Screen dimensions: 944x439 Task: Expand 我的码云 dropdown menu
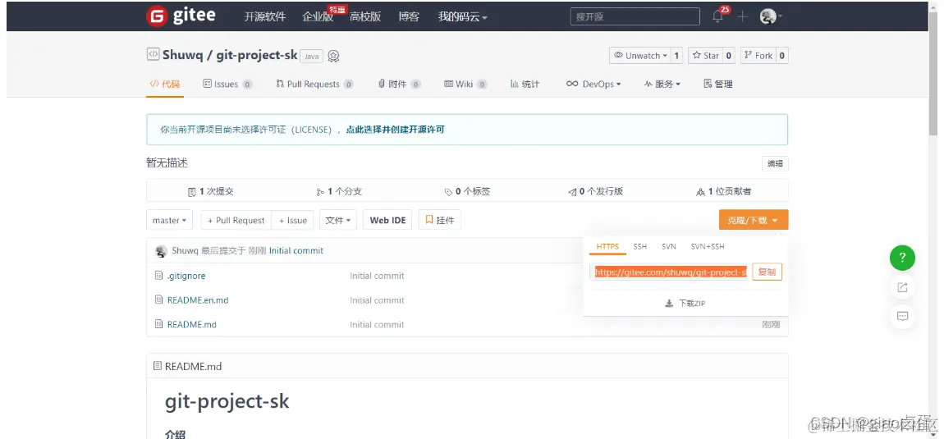click(x=462, y=17)
